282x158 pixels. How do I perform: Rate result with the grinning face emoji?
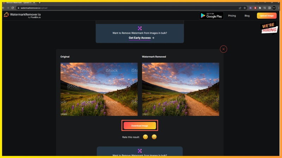tap(154, 137)
